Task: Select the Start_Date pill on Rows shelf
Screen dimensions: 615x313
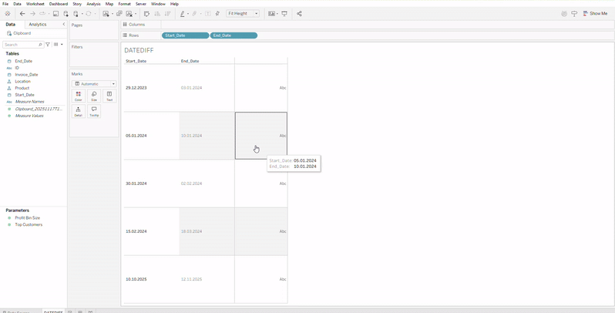Action: click(x=185, y=35)
